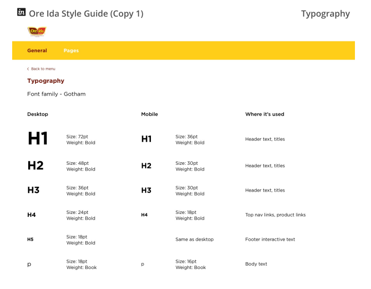Click the mobile H1 sample
Image resolution: width=371 pixels, height=289 pixels.
click(146, 139)
